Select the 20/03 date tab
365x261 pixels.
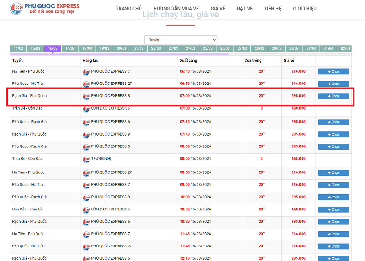point(122,48)
